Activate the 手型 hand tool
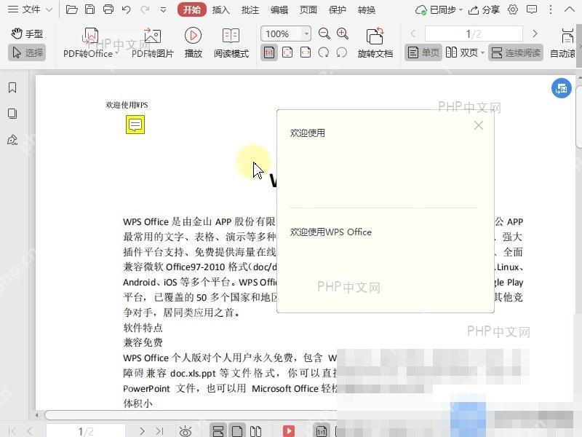Image resolution: width=582 pixels, height=437 pixels. coord(27,34)
